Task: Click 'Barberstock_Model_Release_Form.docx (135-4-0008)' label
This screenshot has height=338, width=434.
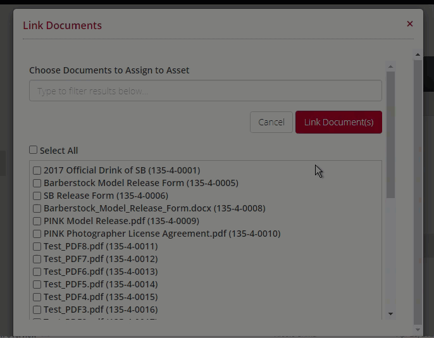Action: (154, 208)
